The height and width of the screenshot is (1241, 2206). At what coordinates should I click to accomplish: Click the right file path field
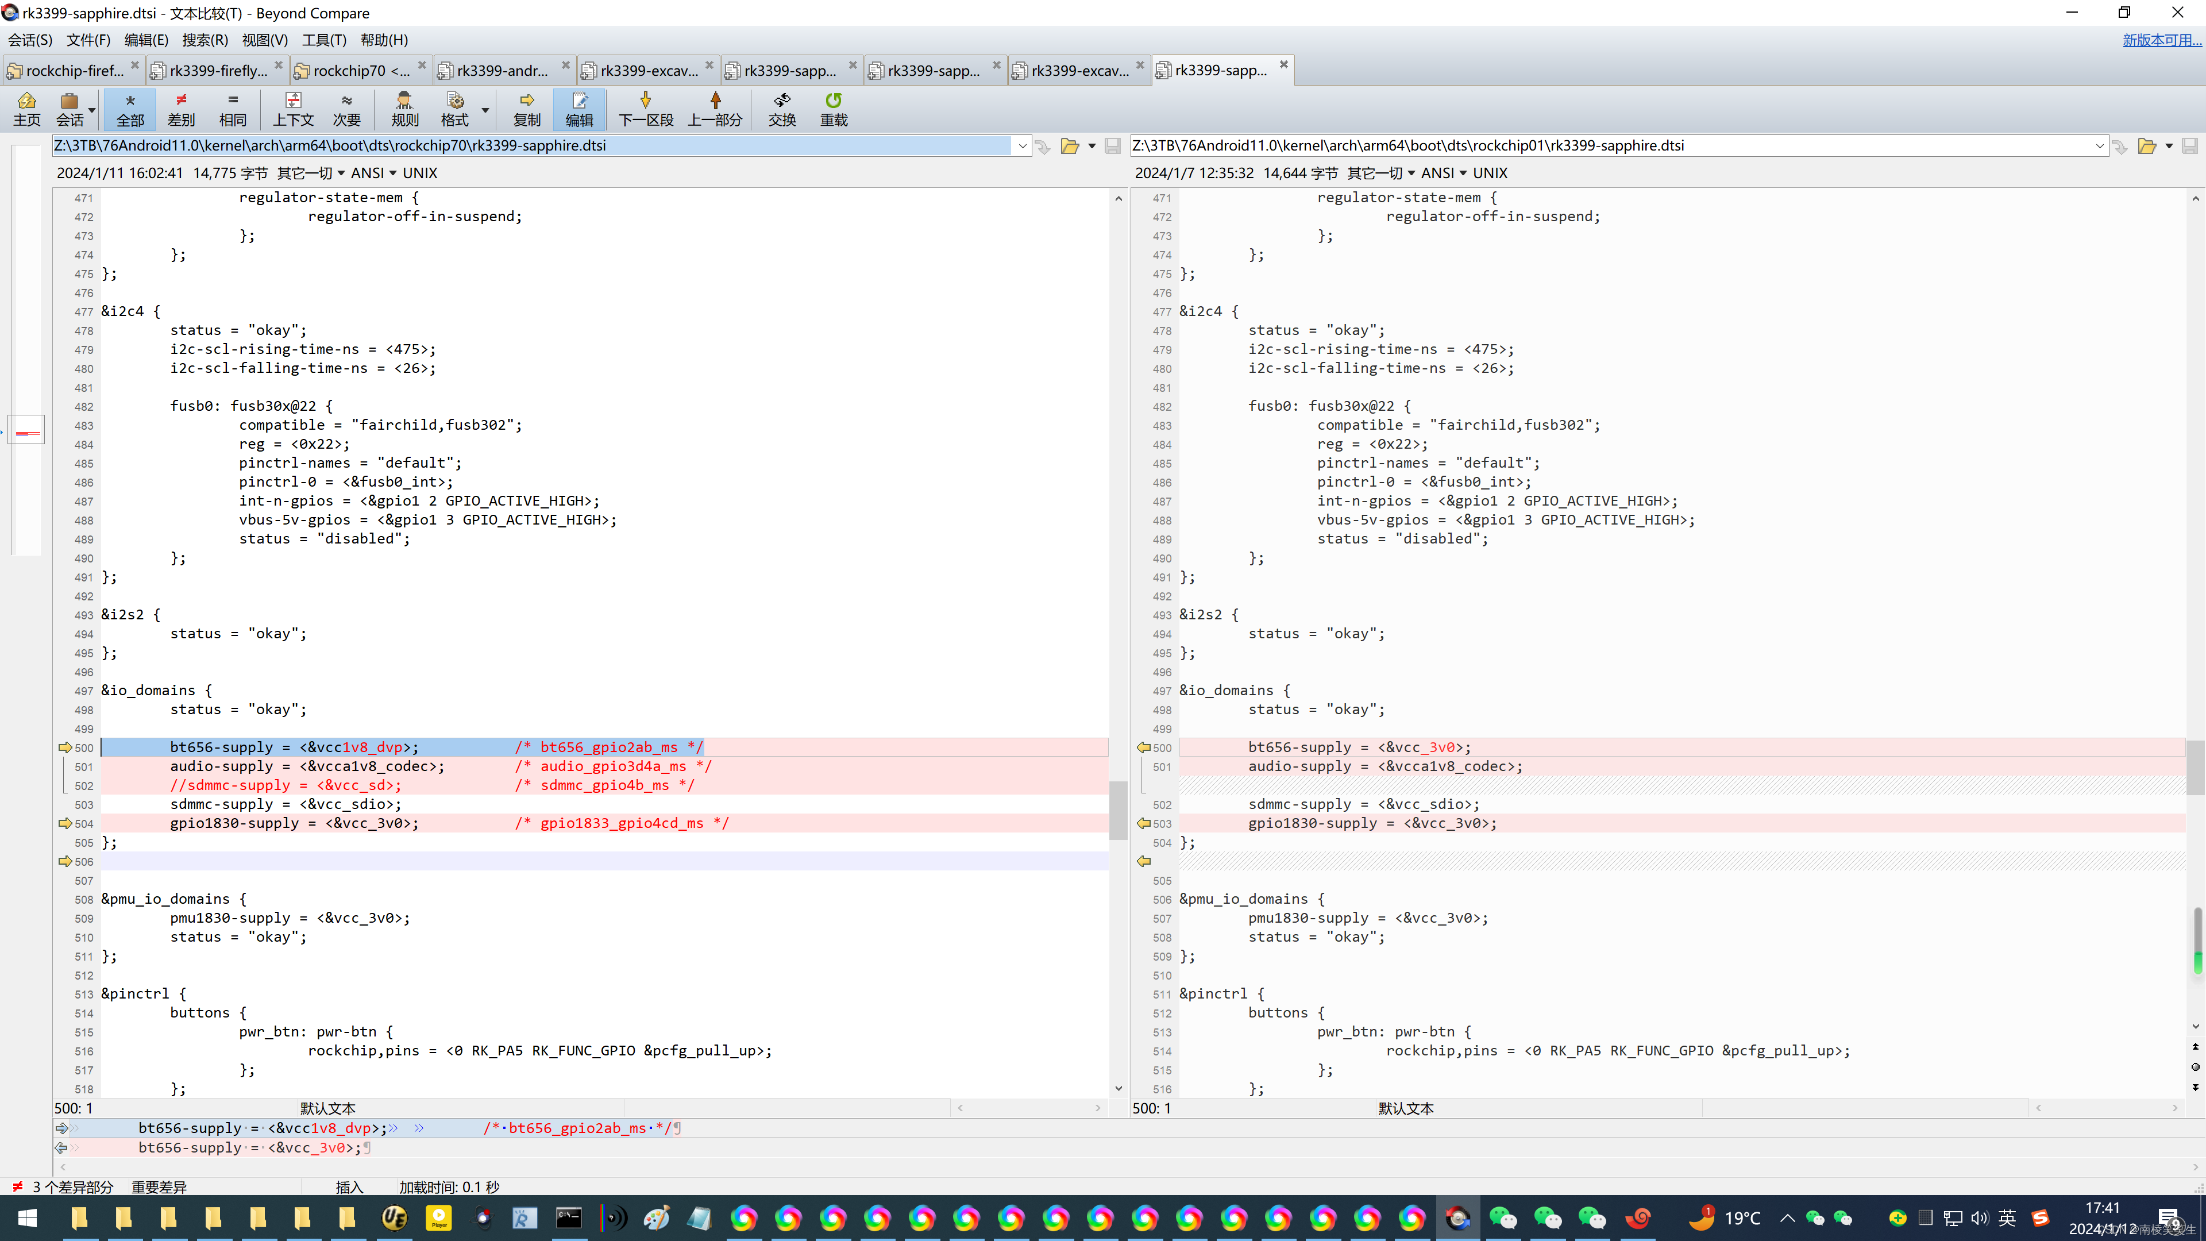pyautogui.click(x=1610, y=145)
